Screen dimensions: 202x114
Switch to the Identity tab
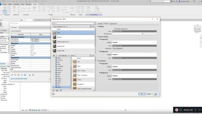tap(100, 24)
